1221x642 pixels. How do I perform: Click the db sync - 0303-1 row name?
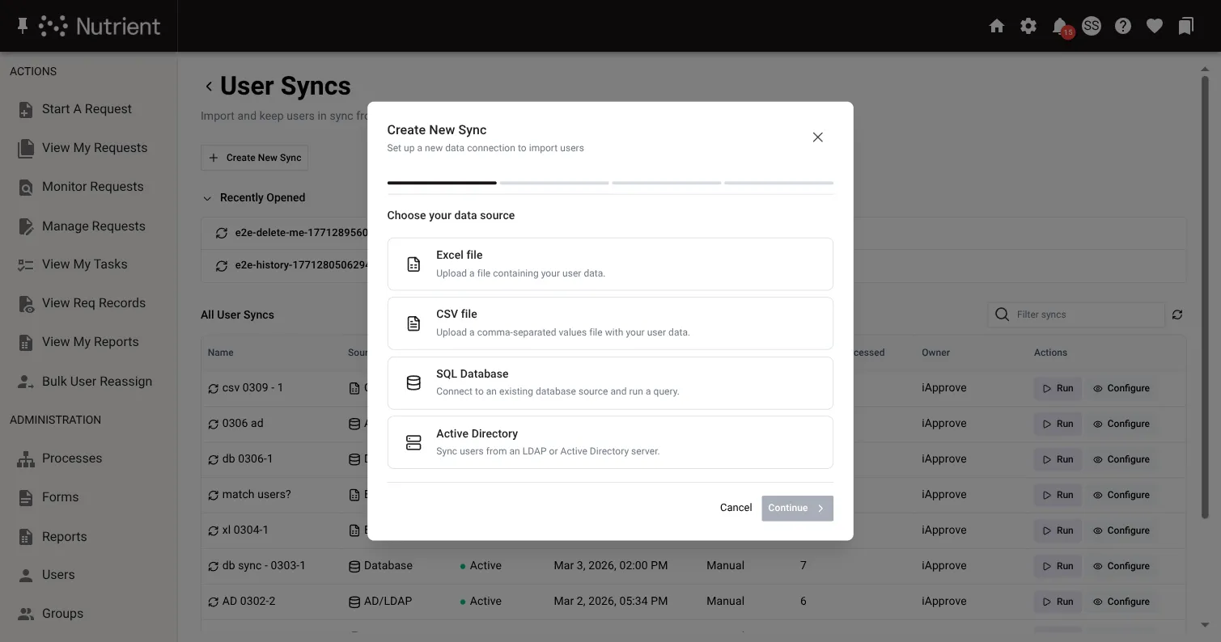[264, 566]
